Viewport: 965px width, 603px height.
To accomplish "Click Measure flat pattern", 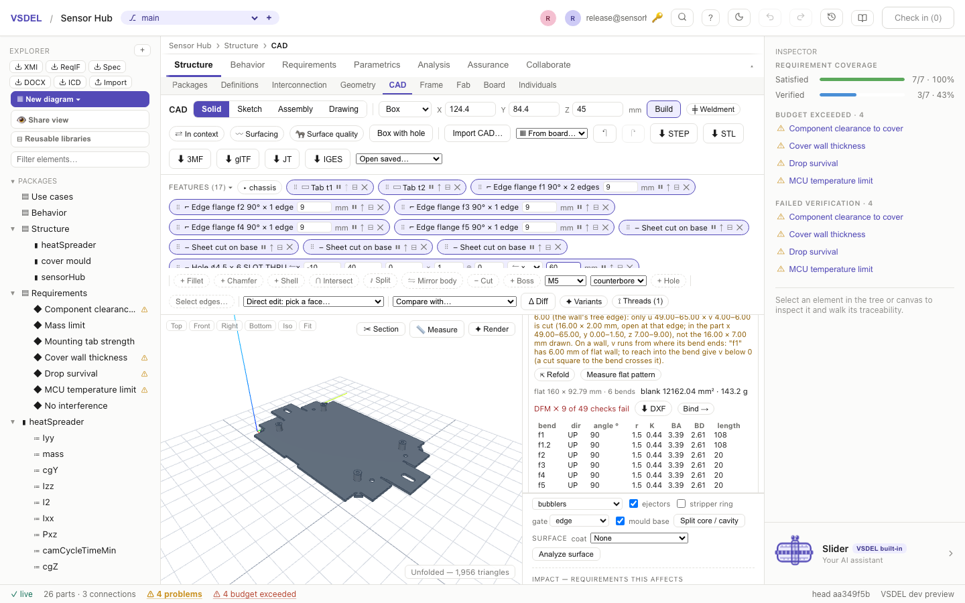I will tap(621, 375).
